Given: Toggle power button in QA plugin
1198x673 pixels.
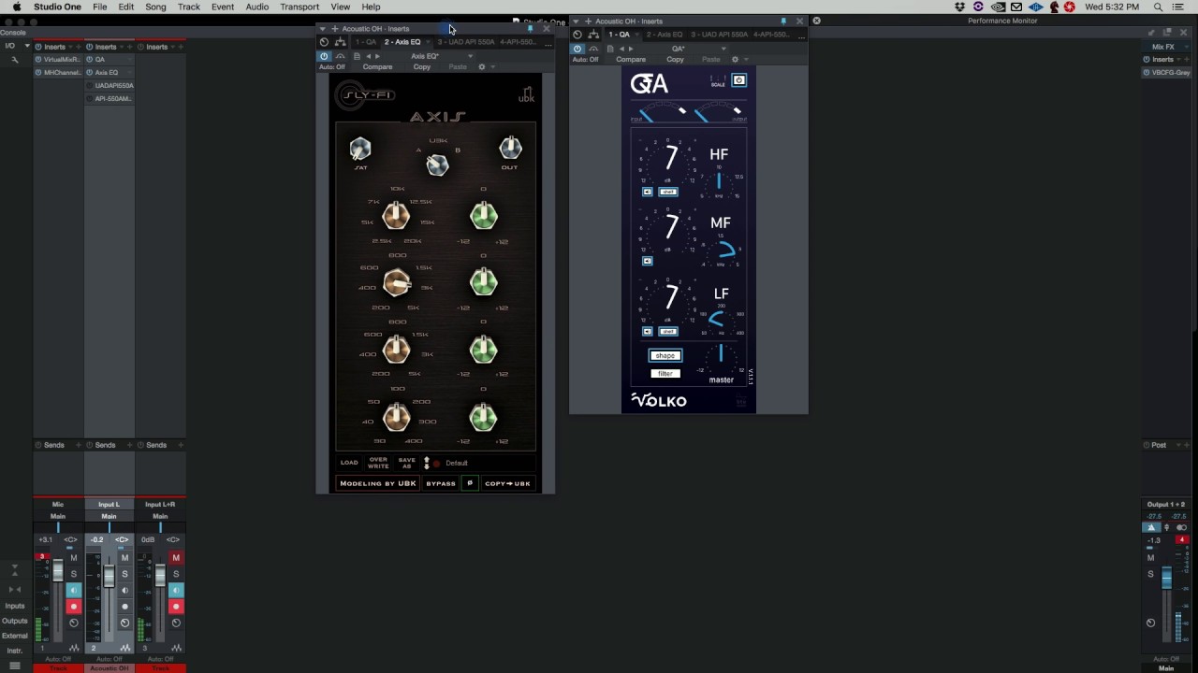Looking at the screenshot, I should click(738, 80).
